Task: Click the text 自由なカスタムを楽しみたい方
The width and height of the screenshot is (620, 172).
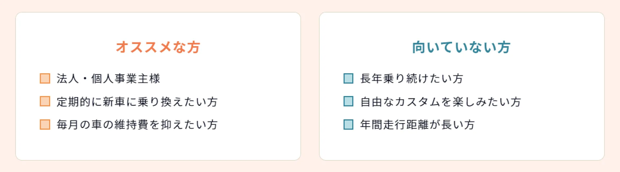Action: [x=441, y=102]
